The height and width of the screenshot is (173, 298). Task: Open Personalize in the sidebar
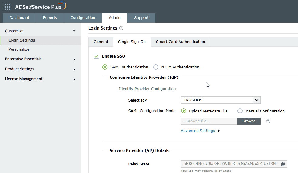19,49
